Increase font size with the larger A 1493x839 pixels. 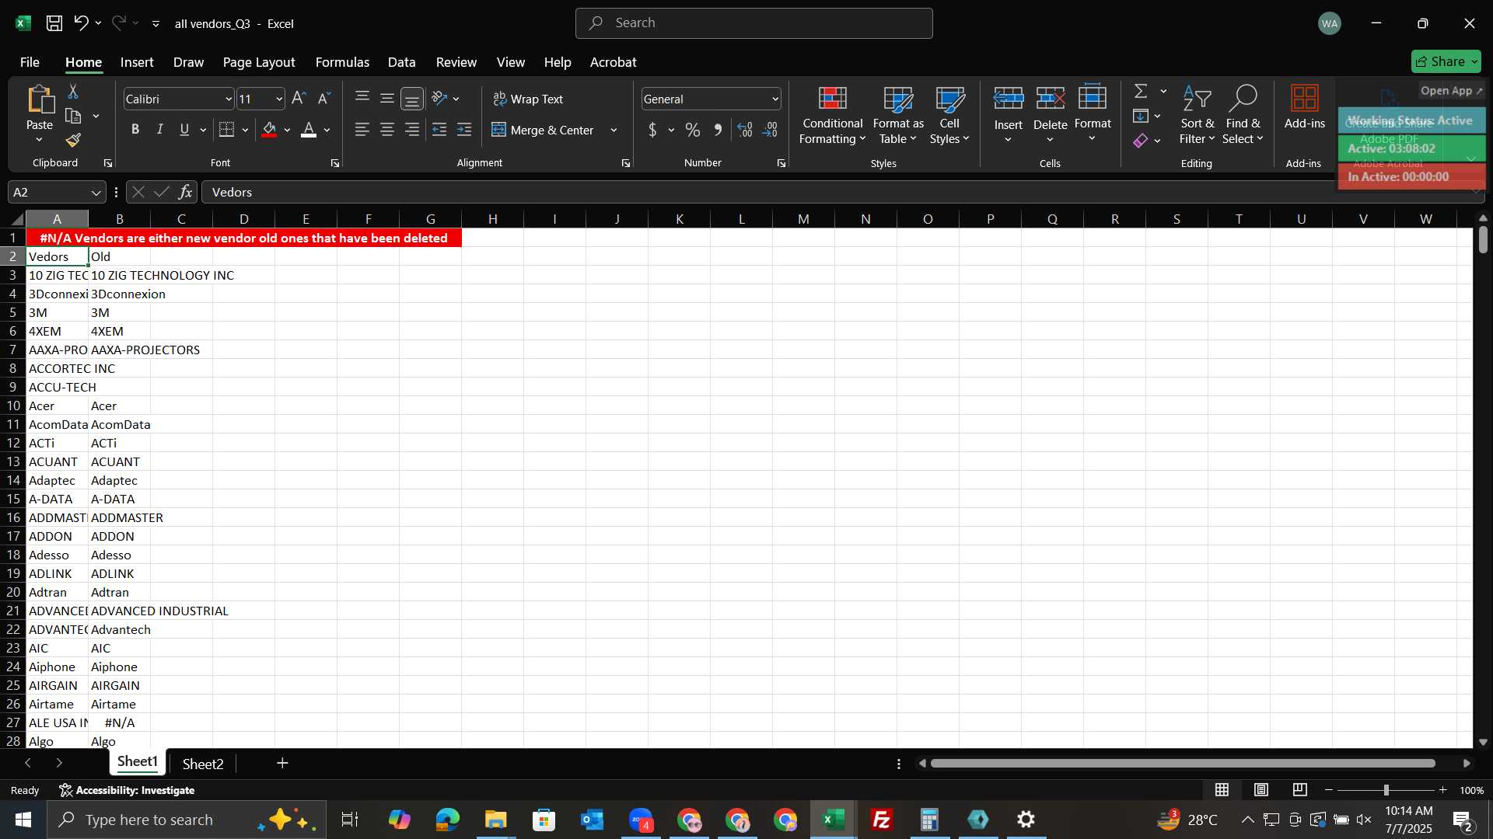tap(299, 99)
